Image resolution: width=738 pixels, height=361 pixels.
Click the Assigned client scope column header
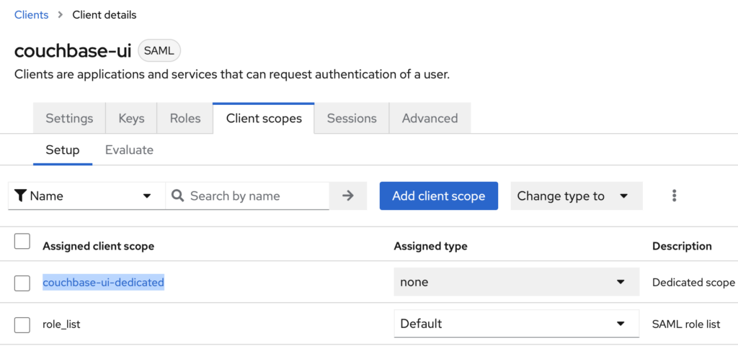(x=98, y=246)
